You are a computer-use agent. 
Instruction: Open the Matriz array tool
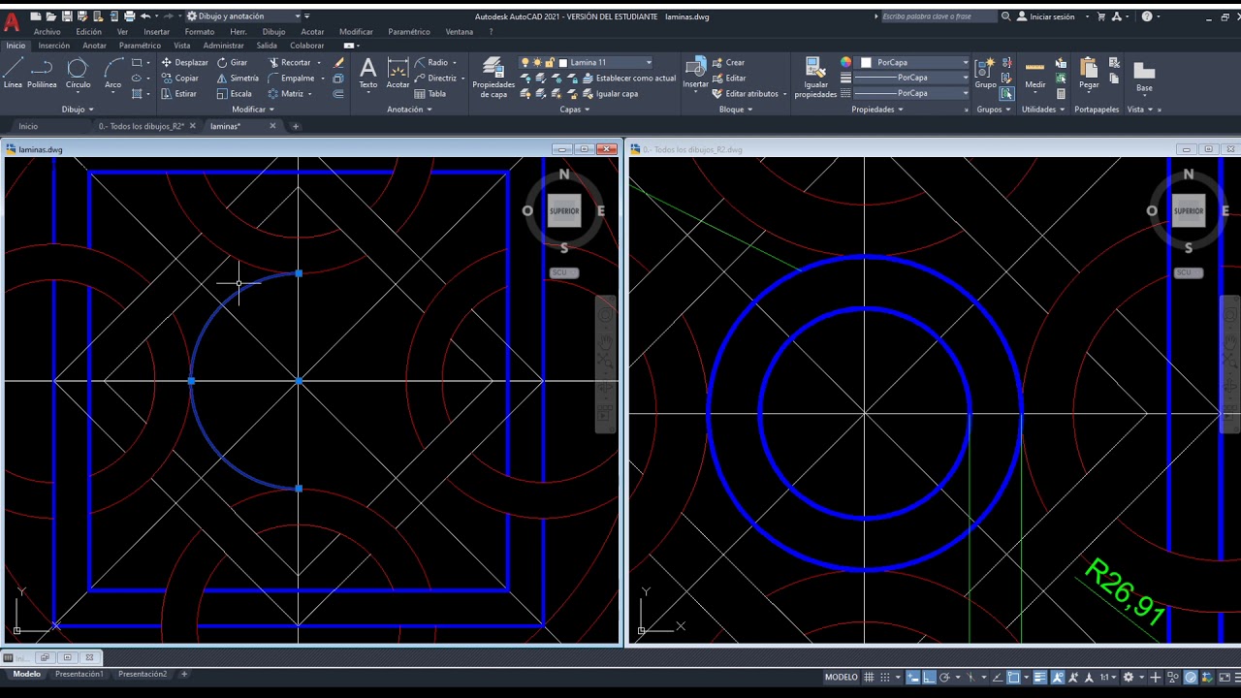click(286, 93)
